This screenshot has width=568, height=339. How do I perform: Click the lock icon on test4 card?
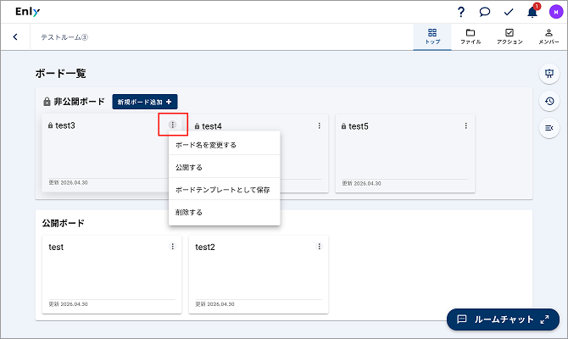pos(197,126)
